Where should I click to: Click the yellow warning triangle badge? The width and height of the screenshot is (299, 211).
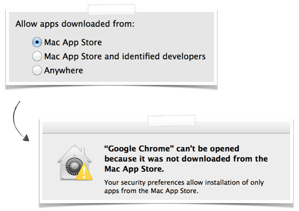(x=84, y=172)
